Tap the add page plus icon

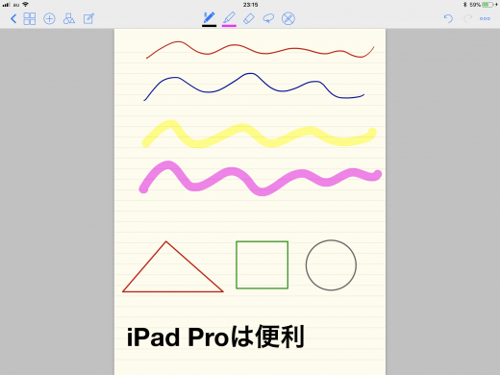point(49,18)
